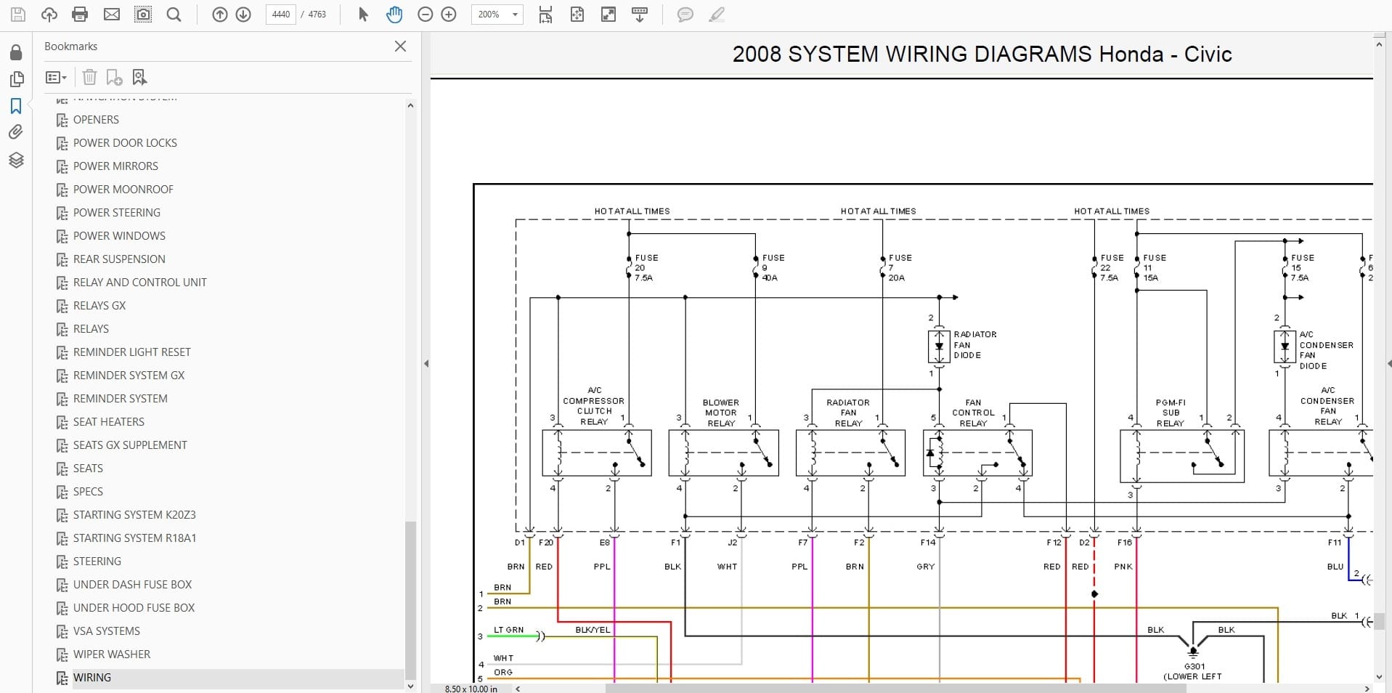Open the POWER DOOR LOCKS bookmark
The height and width of the screenshot is (693, 1392).
(125, 142)
